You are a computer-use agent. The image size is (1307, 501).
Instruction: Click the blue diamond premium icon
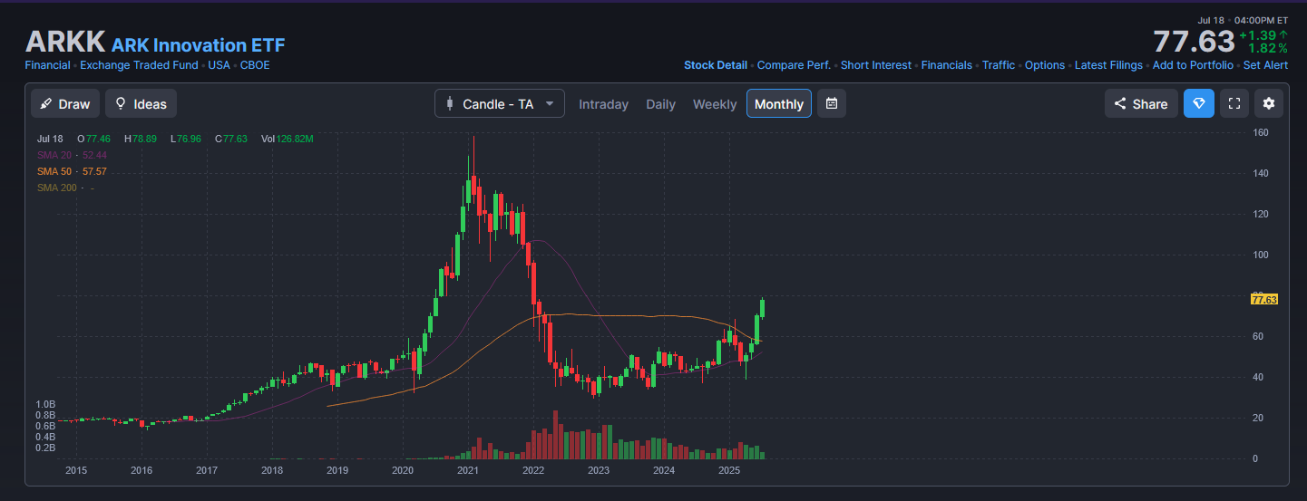[1198, 103]
